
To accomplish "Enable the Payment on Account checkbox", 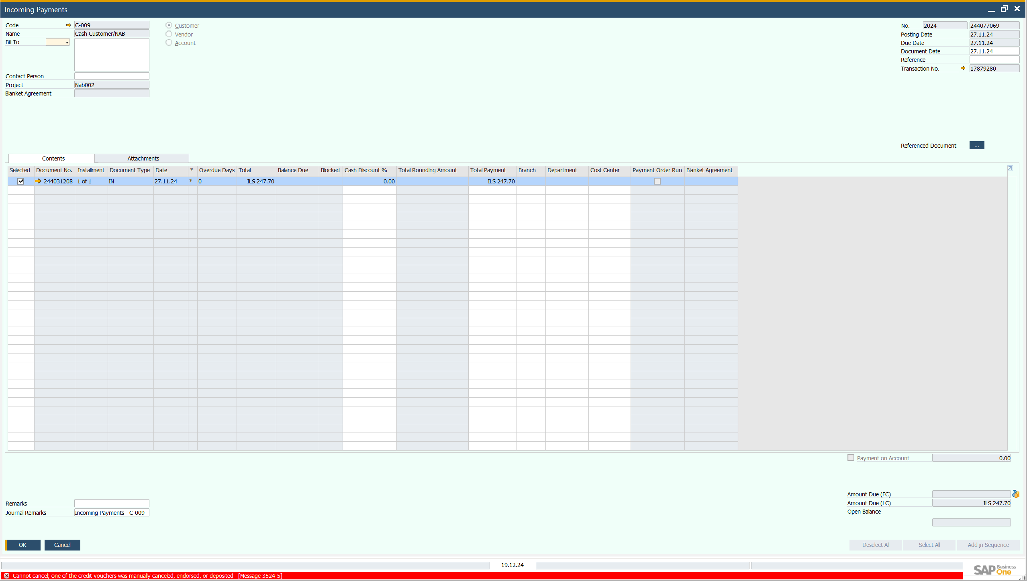I will coord(851,458).
